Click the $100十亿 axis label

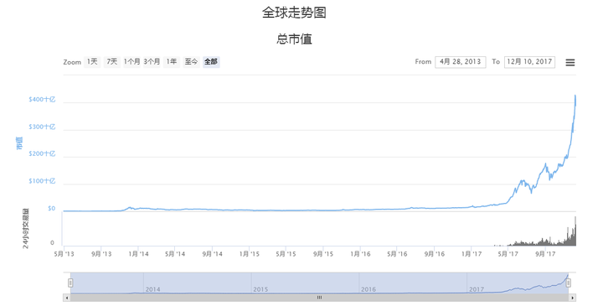(42, 181)
